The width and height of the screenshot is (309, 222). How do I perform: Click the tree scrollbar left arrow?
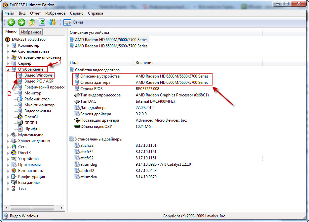(7, 208)
